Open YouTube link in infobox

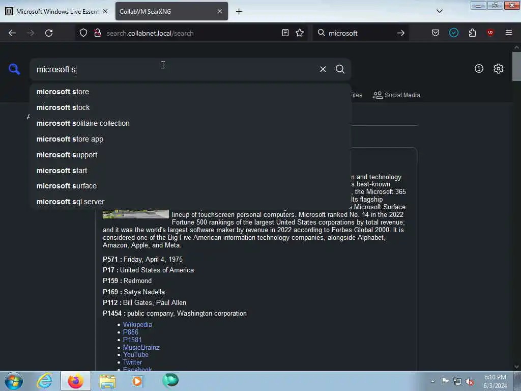click(135, 355)
